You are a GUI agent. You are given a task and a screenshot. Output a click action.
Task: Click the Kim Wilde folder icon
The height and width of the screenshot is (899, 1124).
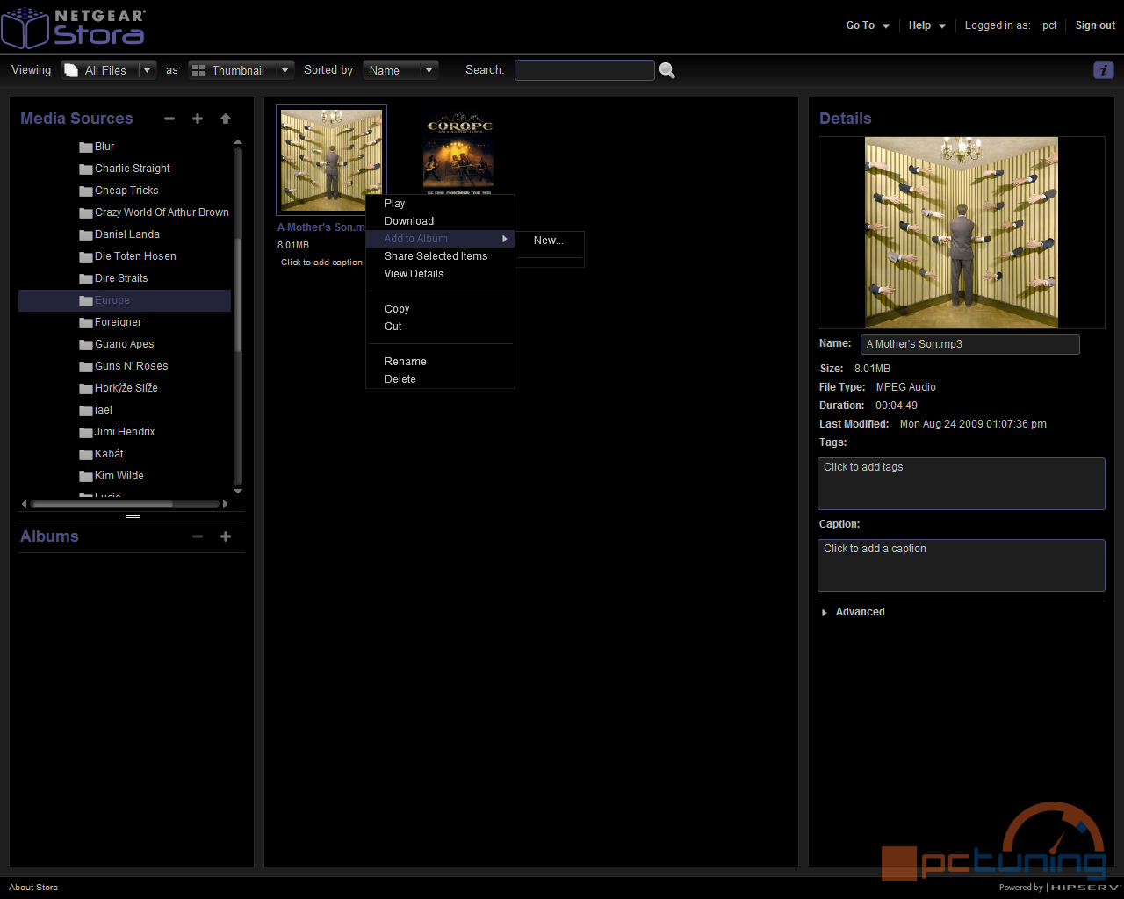(86, 477)
